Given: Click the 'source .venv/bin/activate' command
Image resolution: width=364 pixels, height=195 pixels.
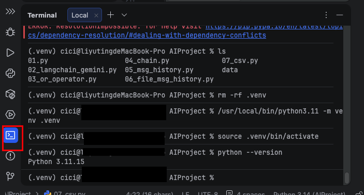Looking at the screenshot, I should [x=268, y=136].
